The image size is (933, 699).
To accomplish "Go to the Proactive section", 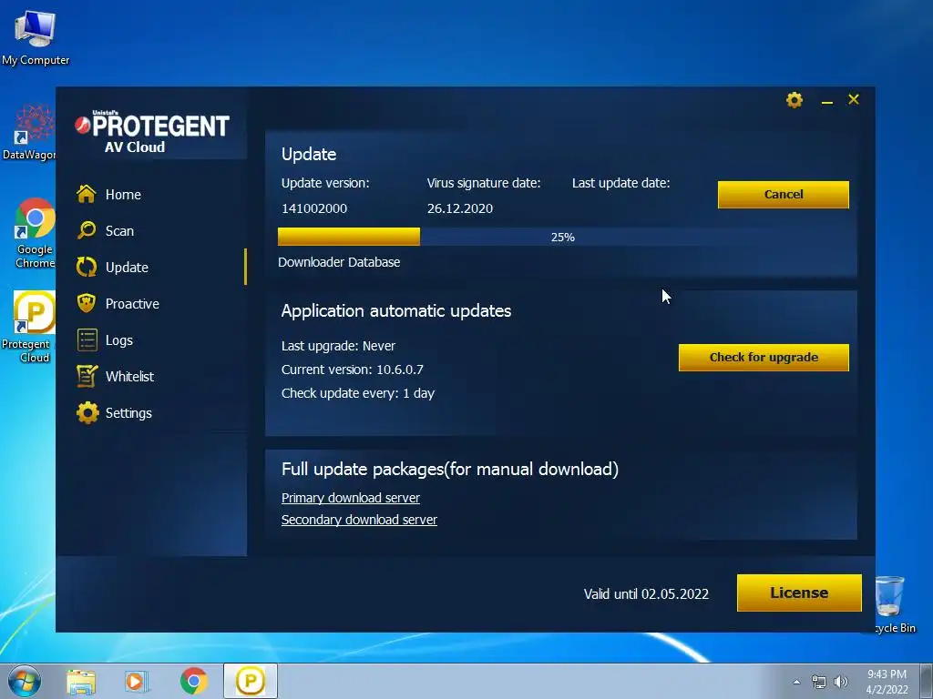I will [x=132, y=304].
